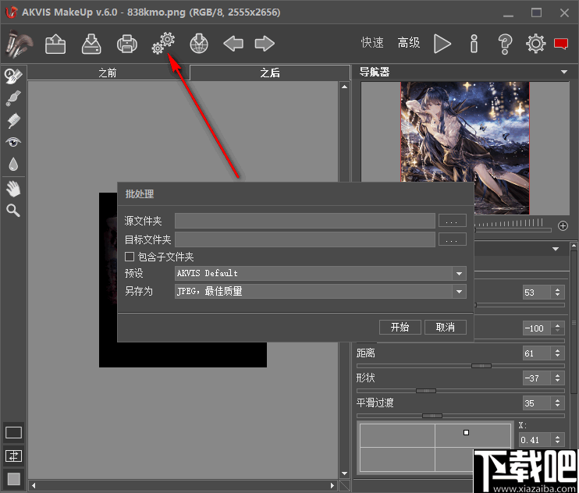Click the 源文件夹 path input field

(x=305, y=221)
